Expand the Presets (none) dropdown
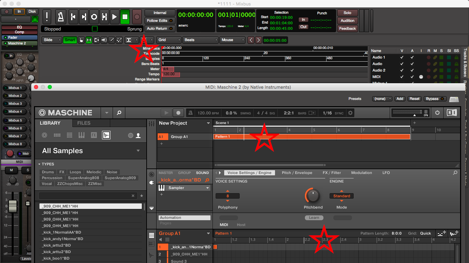Screen dimensions: 469x263 [x=382, y=99]
